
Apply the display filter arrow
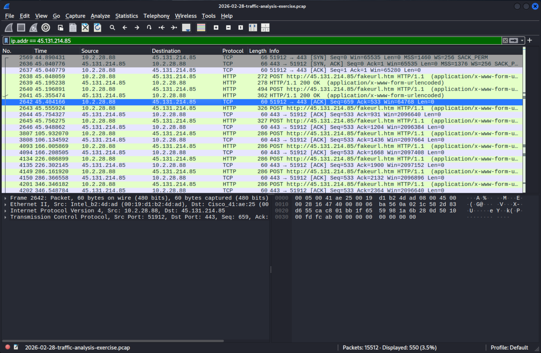point(514,41)
